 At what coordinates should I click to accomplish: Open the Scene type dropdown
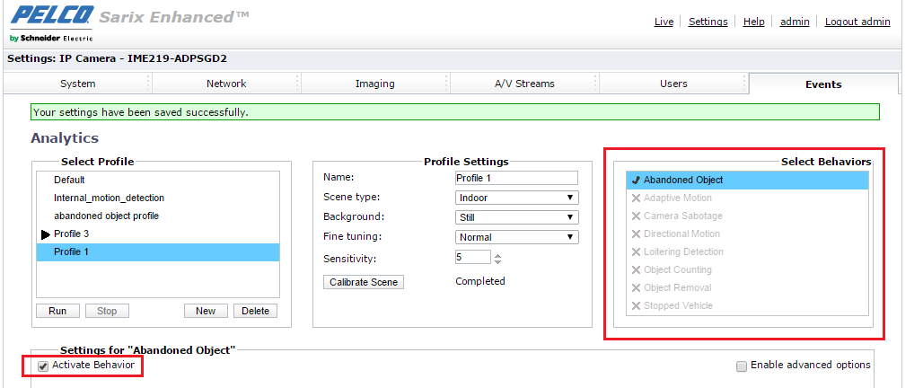[516, 198]
